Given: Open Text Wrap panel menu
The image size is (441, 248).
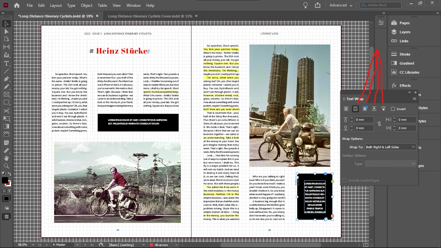Looking at the screenshot, I should pyautogui.click(x=414, y=99).
